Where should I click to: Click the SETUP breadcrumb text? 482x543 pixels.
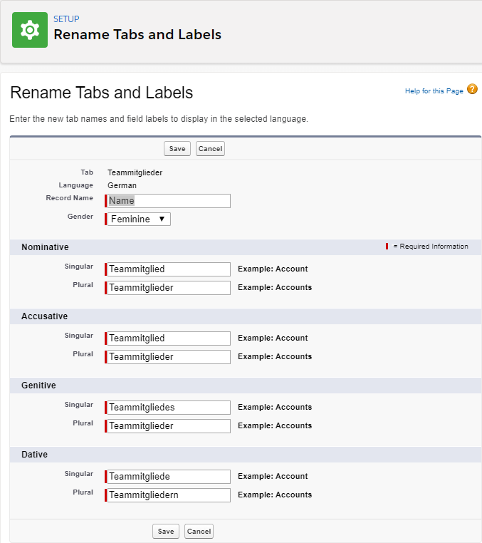coord(66,19)
